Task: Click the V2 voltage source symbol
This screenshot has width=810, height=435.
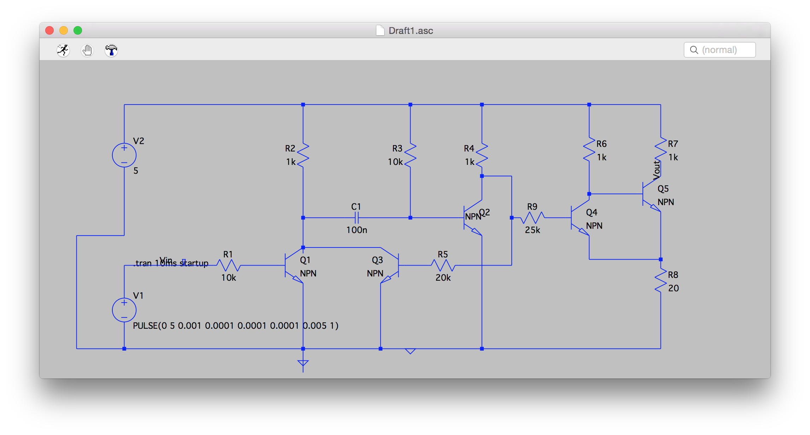Action: coord(124,155)
